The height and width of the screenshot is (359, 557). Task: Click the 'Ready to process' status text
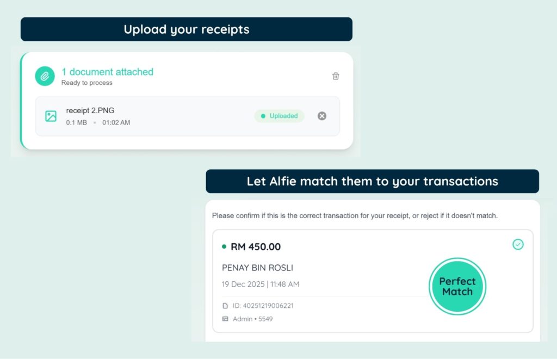tap(87, 83)
